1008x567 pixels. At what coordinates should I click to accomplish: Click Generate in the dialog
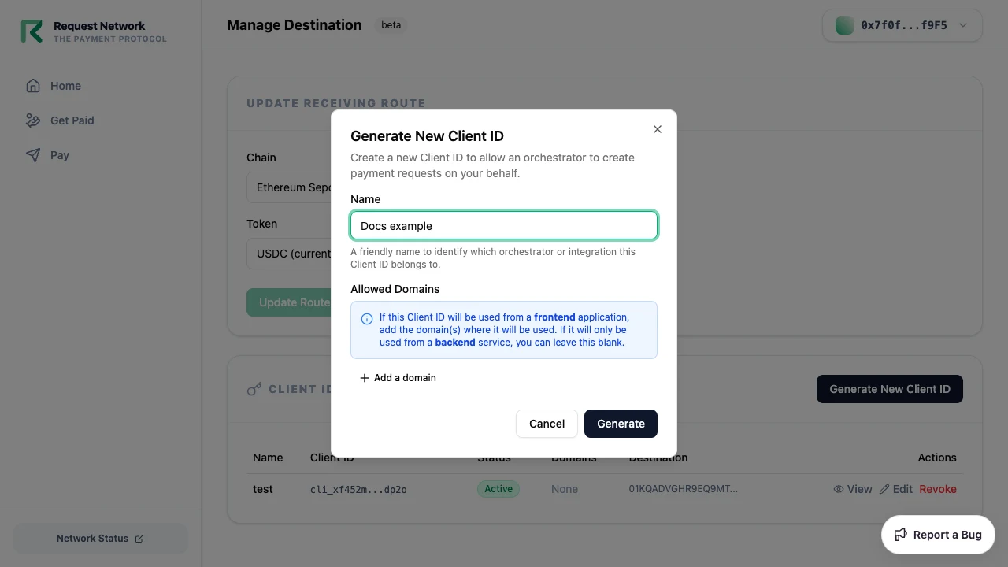pos(621,424)
